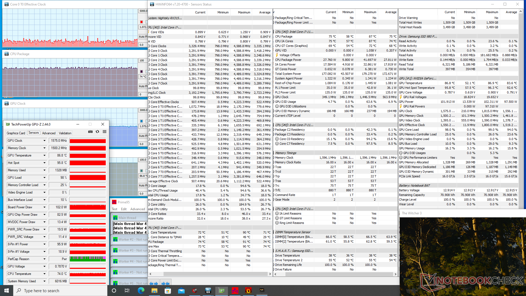Viewport: 526px width, 296px height.
Task: Click the GPU-Z refresh icon
Action: pos(97,132)
